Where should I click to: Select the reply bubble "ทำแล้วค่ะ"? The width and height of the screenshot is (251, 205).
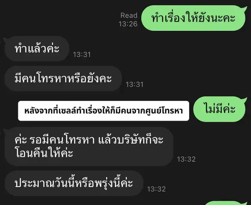click(37, 49)
